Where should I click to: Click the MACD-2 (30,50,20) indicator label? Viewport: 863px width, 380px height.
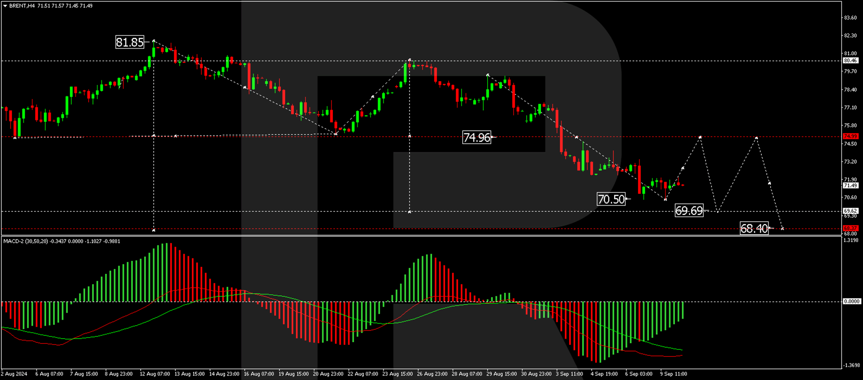tap(26, 241)
